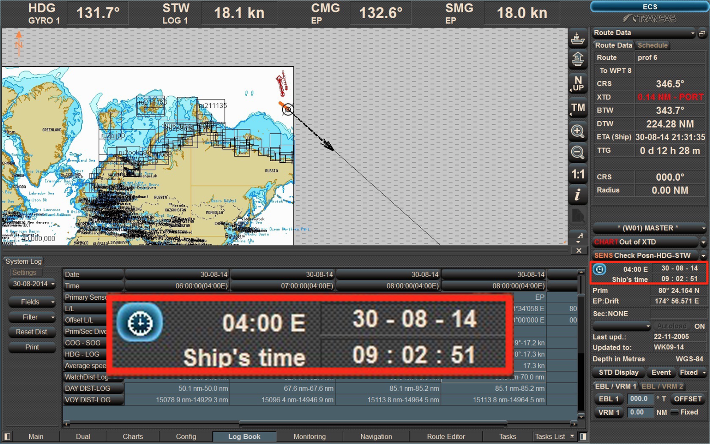
Task: Click the Event button
Action: (x=661, y=373)
